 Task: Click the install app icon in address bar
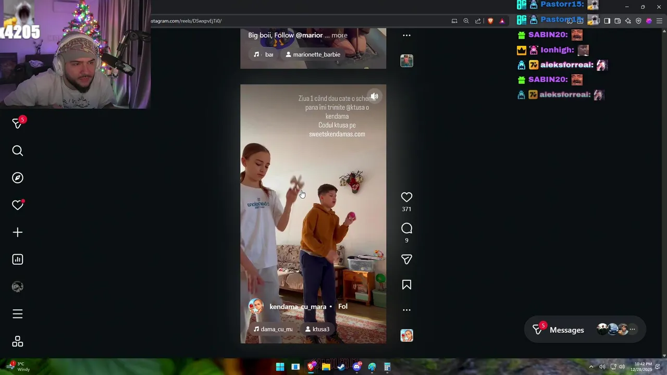pos(454,21)
